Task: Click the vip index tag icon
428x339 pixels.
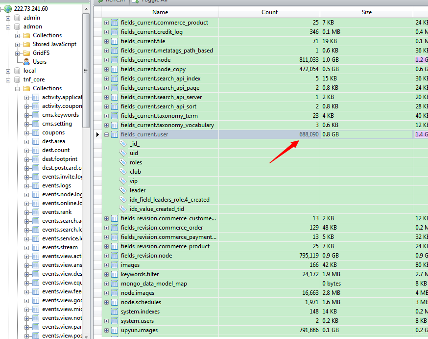Action: click(123, 181)
